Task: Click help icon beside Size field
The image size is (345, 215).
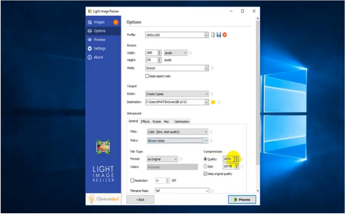Action: 241,167
